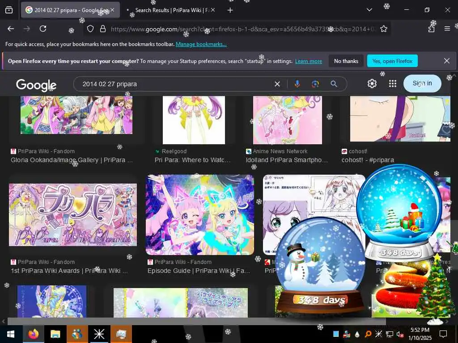Switch to the 2014 02 27 pripara Google tab
Screen dimensions: 458x343
[70, 10]
